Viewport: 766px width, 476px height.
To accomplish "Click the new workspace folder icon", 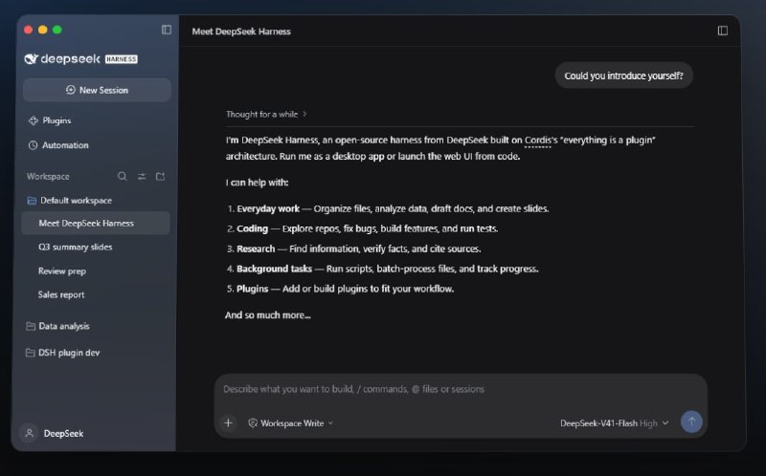I will [x=160, y=177].
